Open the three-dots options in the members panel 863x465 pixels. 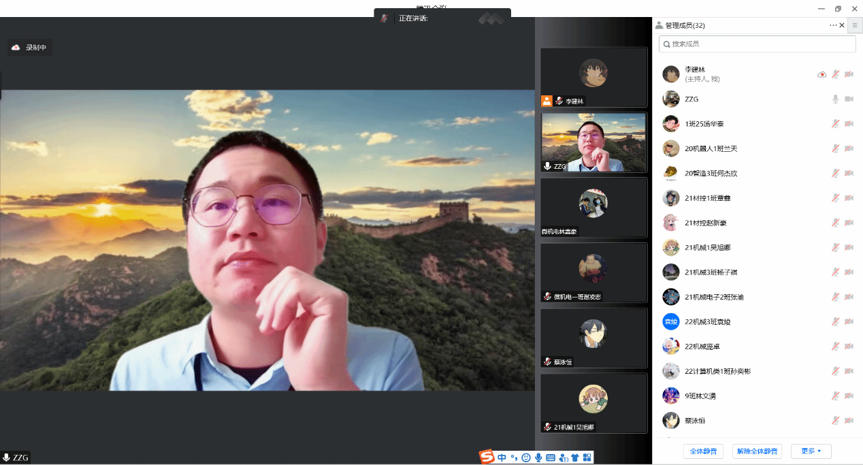tap(833, 25)
